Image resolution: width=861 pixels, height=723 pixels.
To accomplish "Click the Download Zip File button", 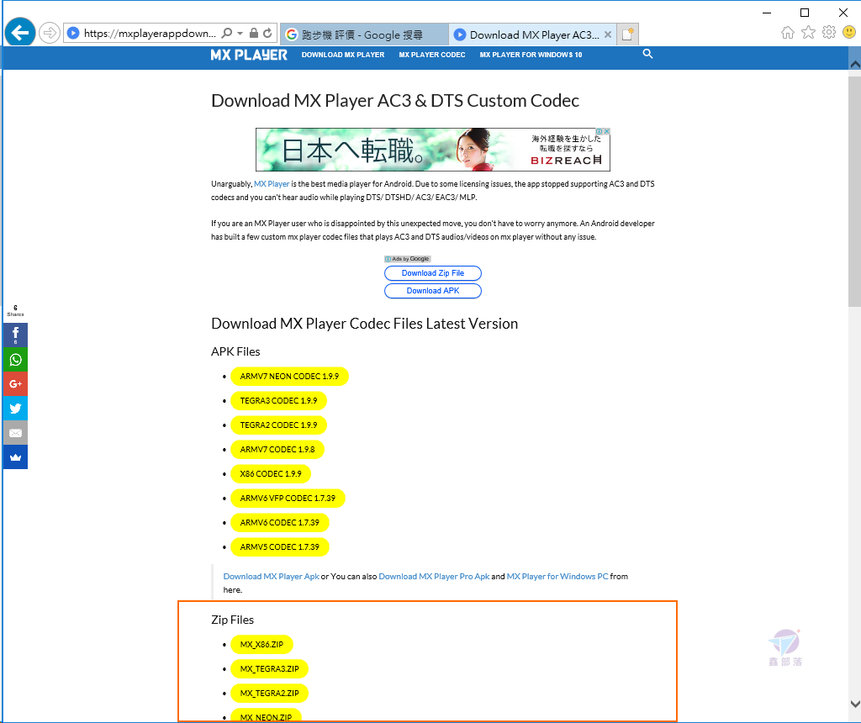I will click(433, 273).
